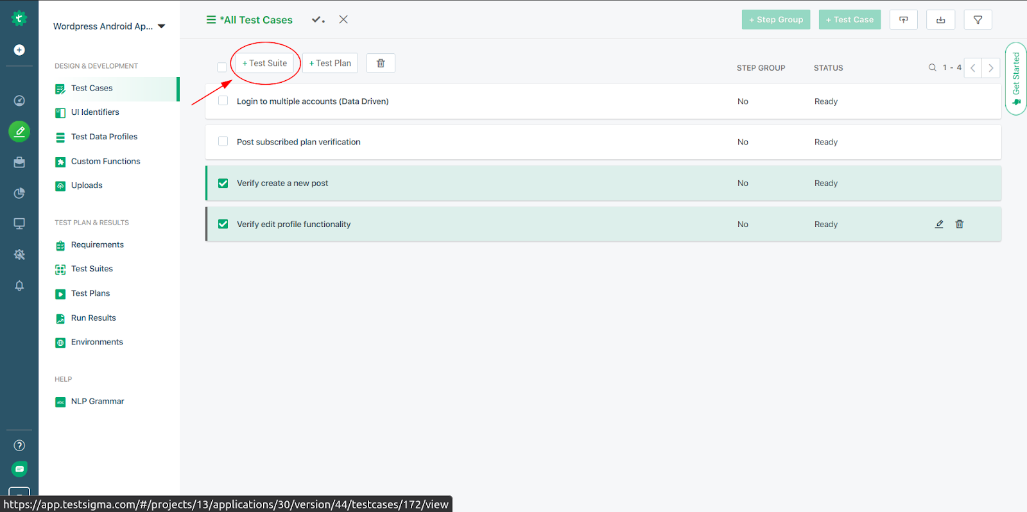Viewport: 1027px width, 512px height.
Task: Open the notifications bell icon
Action: 19,286
